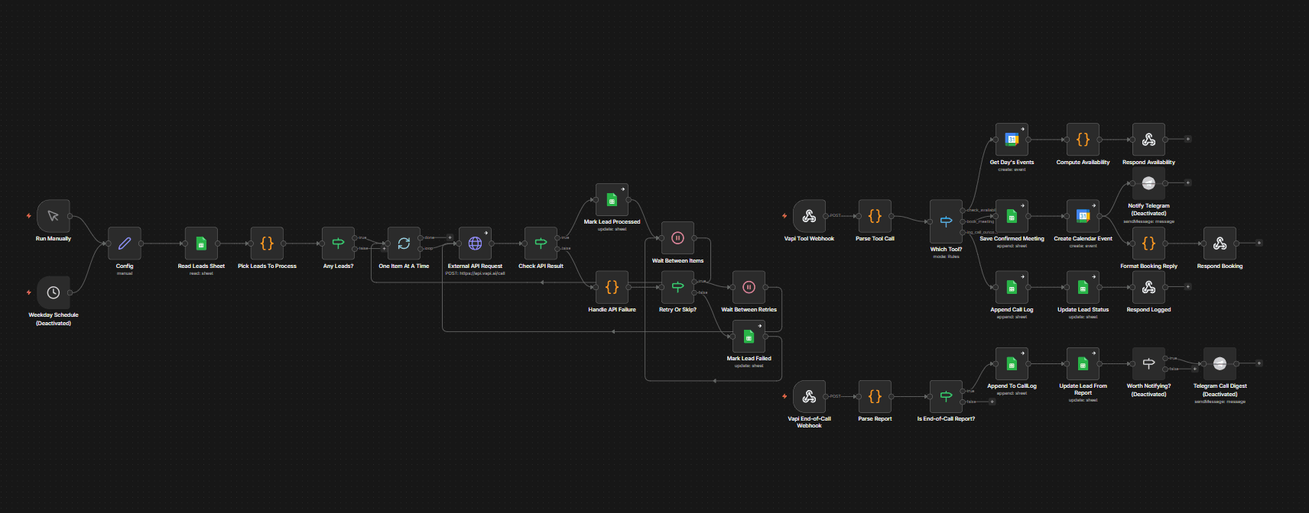This screenshot has height=513, width=1309.
Task: Open the Parse Report code node
Action: coord(875,396)
